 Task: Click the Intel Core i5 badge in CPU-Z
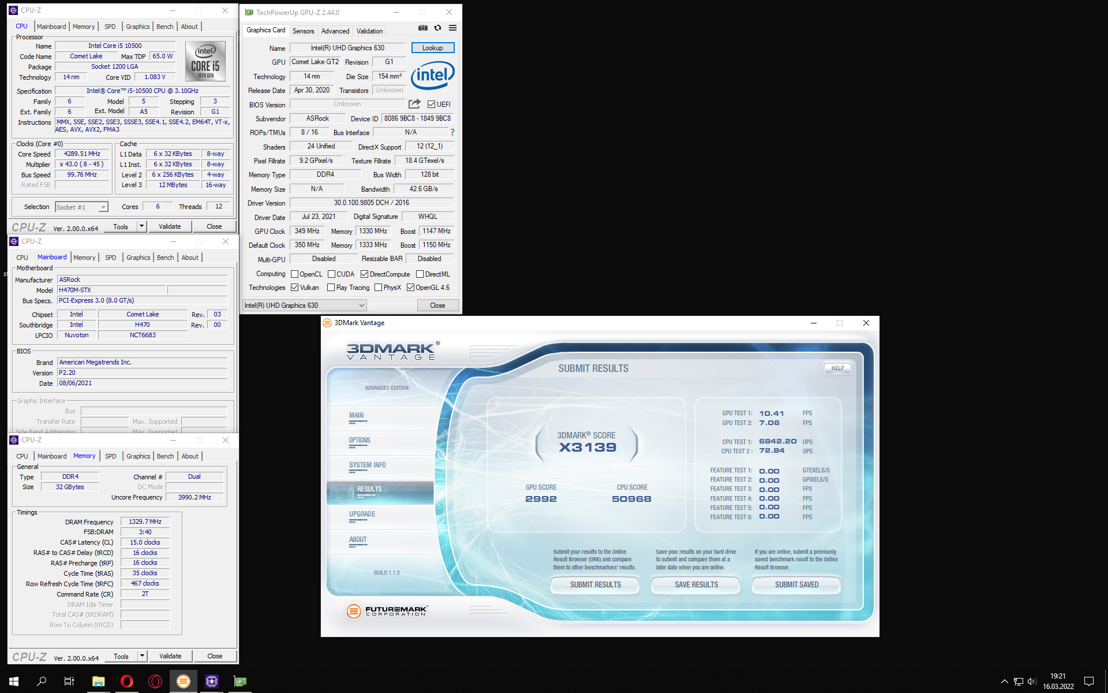(205, 61)
